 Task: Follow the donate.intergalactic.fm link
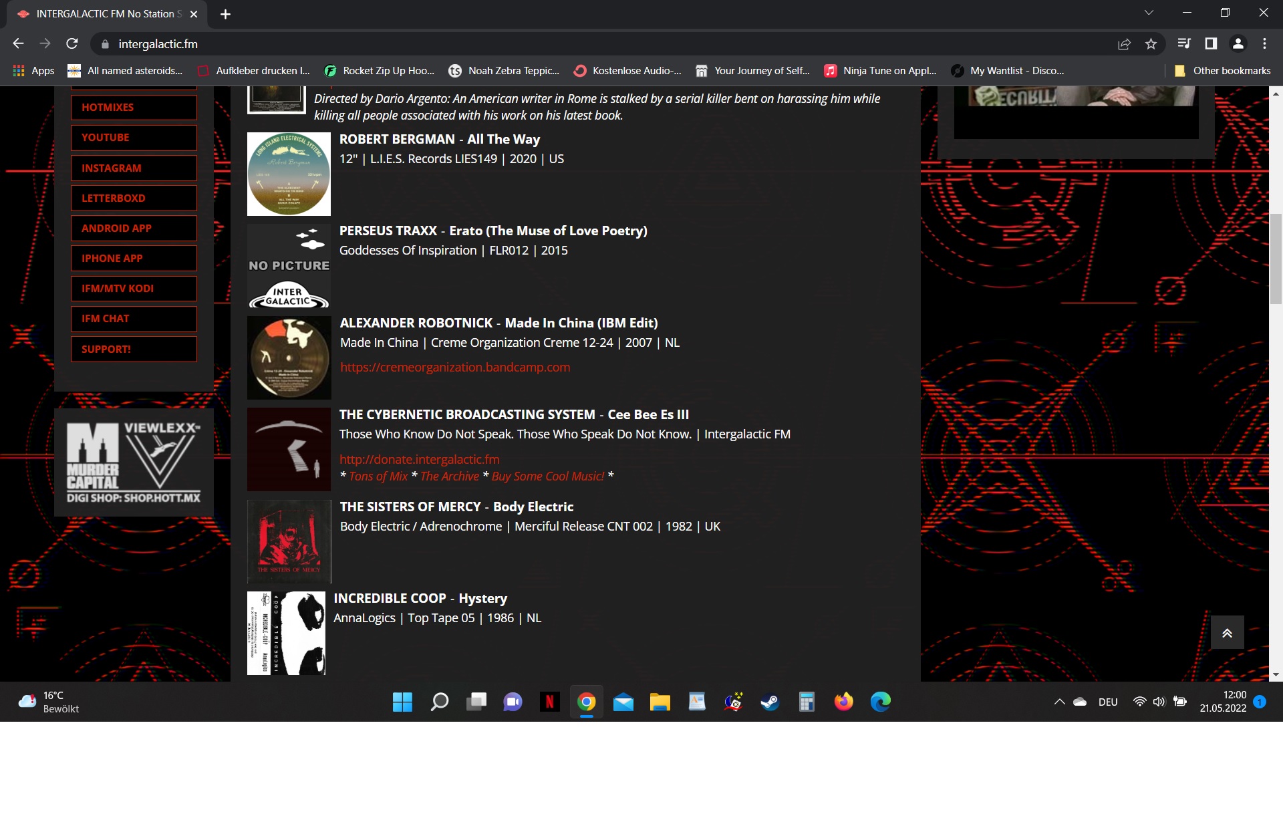pyautogui.click(x=419, y=460)
